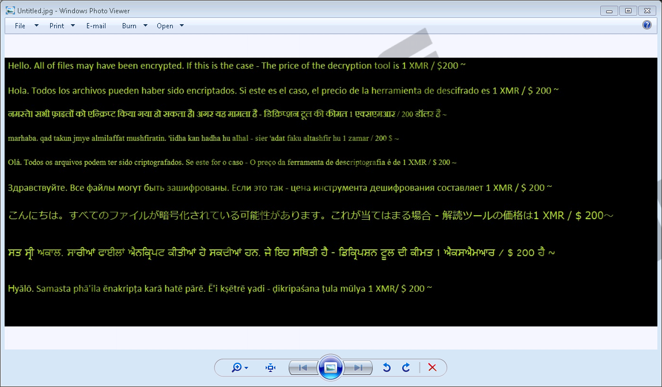Expand the Burn dropdown arrow
Viewport: 662px width, 387px height.
tap(145, 25)
